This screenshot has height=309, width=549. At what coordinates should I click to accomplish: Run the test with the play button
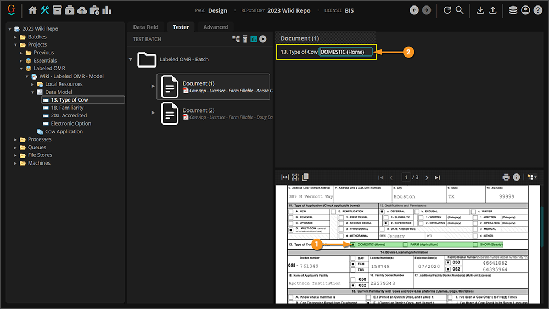(x=263, y=39)
